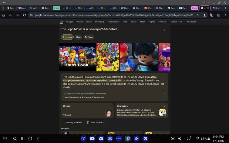Switch to the Short videos search tab
This screenshot has width=229, height=143.
pyautogui.click(x=113, y=22)
